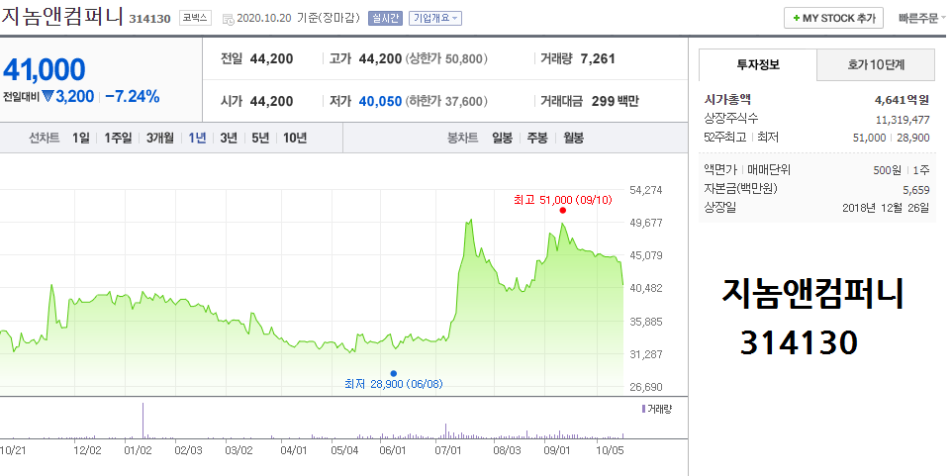Click the stock name 지놈앤컴퍼니 heading

tap(62, 17)
